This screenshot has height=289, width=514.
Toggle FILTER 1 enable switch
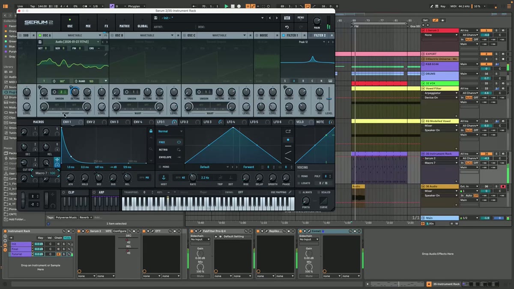click(x=284, y=36)
